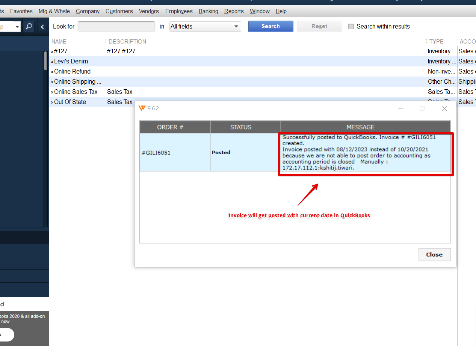Image resolution: width=476 pixels, height=346 pixels.
Task: Click the Search button
Action: [271, 26]
